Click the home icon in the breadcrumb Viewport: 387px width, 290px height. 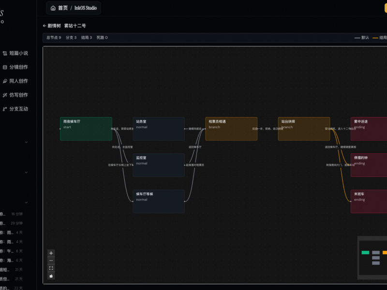(x=53, y=8)
